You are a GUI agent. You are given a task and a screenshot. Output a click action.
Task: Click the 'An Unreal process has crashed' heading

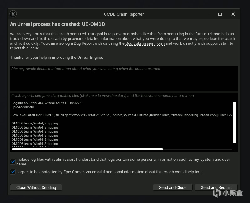click(x=57, y=24)
